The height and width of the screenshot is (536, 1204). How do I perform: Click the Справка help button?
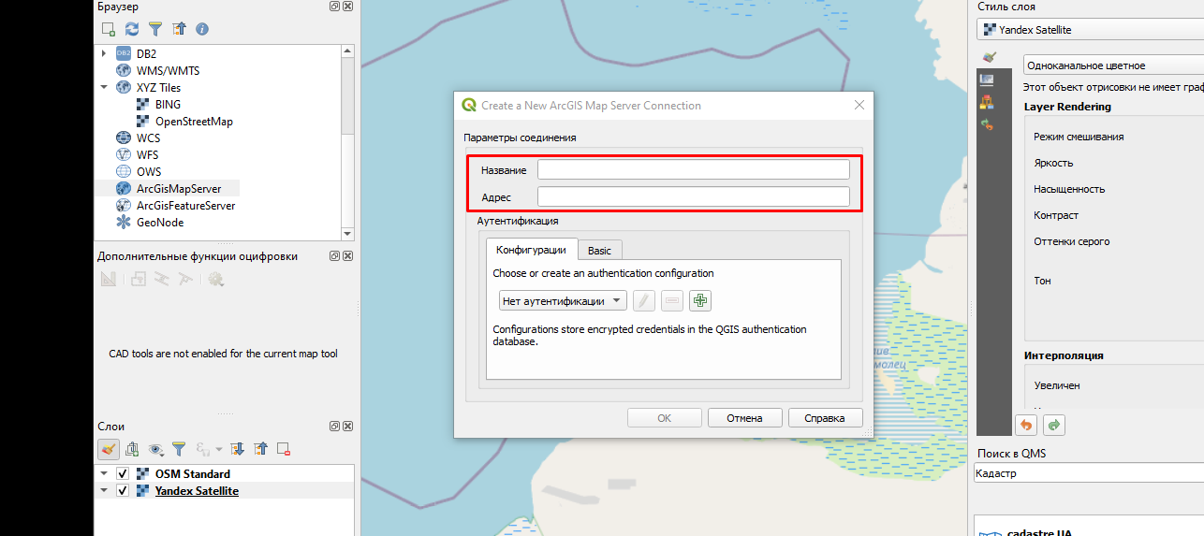click(x=825, y=418)
